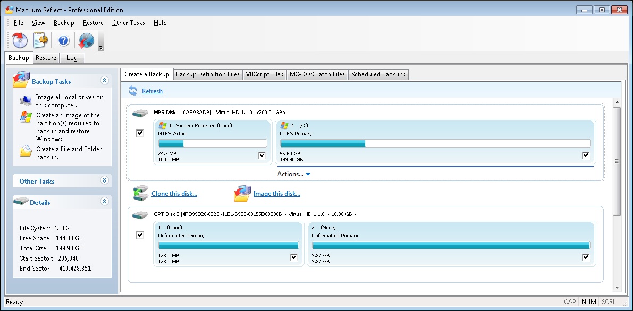Open the View menu
The width and height of the screenshot is (633, 311).
[x=38, y=23]
